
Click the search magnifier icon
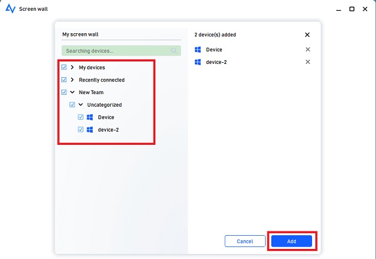coord(174,50)
